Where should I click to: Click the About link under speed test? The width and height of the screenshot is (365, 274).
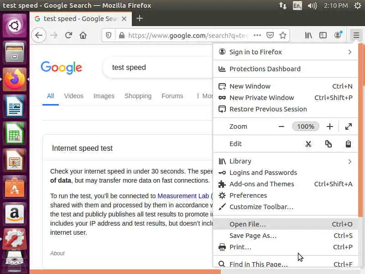57,253
